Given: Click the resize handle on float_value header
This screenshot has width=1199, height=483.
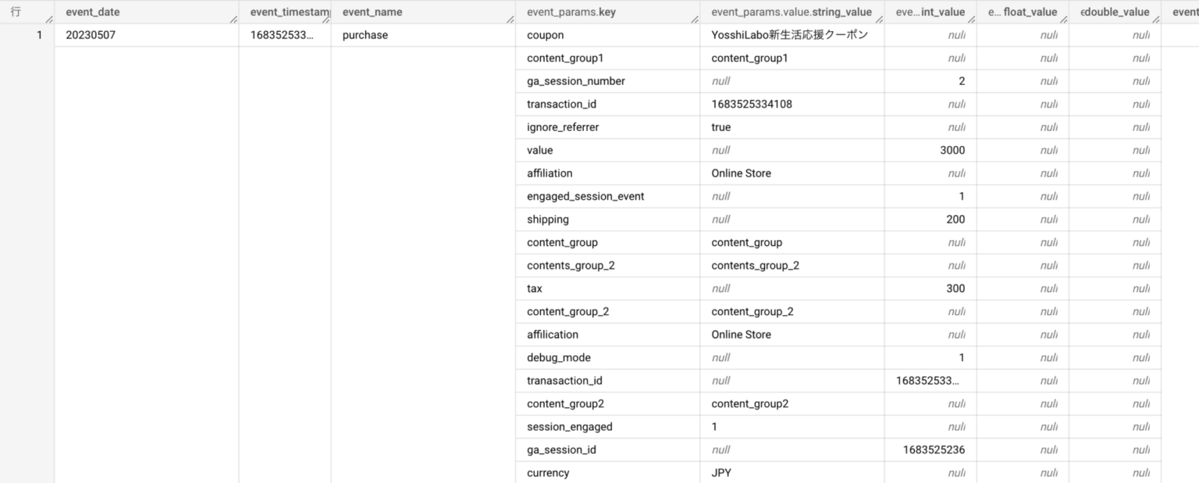Looking at the screenshot, I should 1062,19.
